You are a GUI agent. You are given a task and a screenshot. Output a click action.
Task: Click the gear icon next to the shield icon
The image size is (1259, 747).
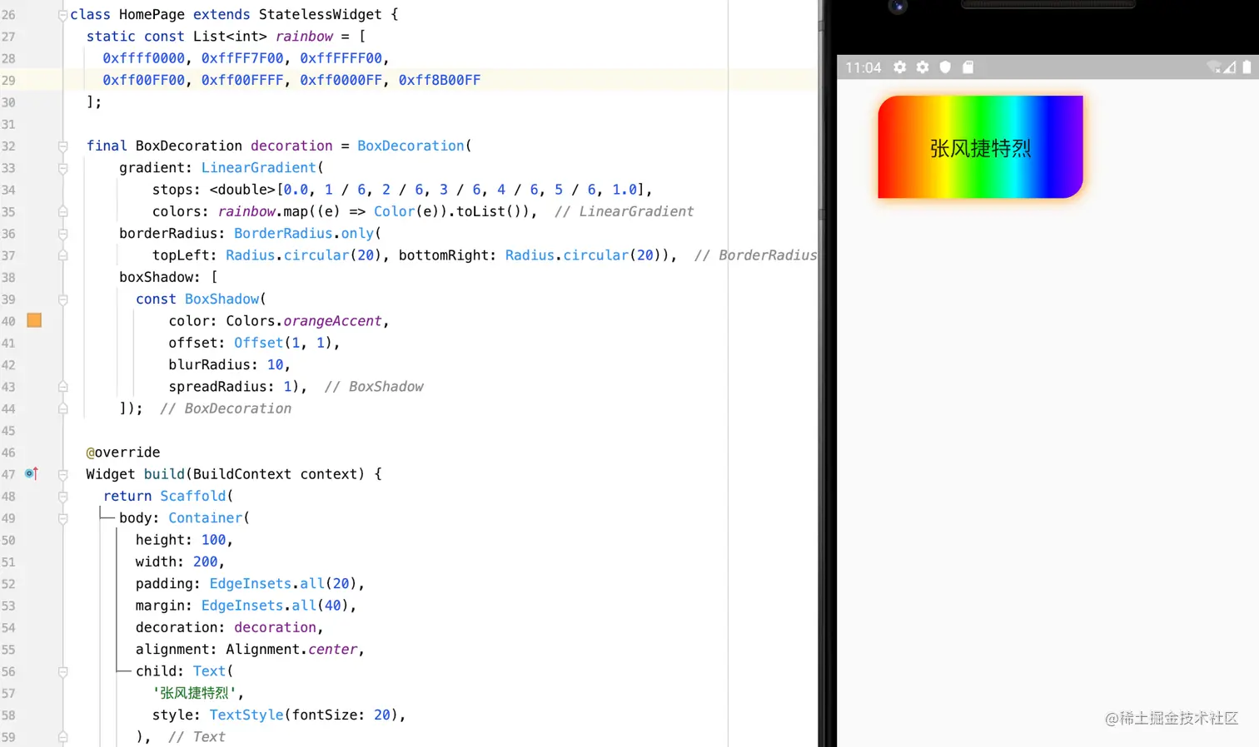coord(923,67)
